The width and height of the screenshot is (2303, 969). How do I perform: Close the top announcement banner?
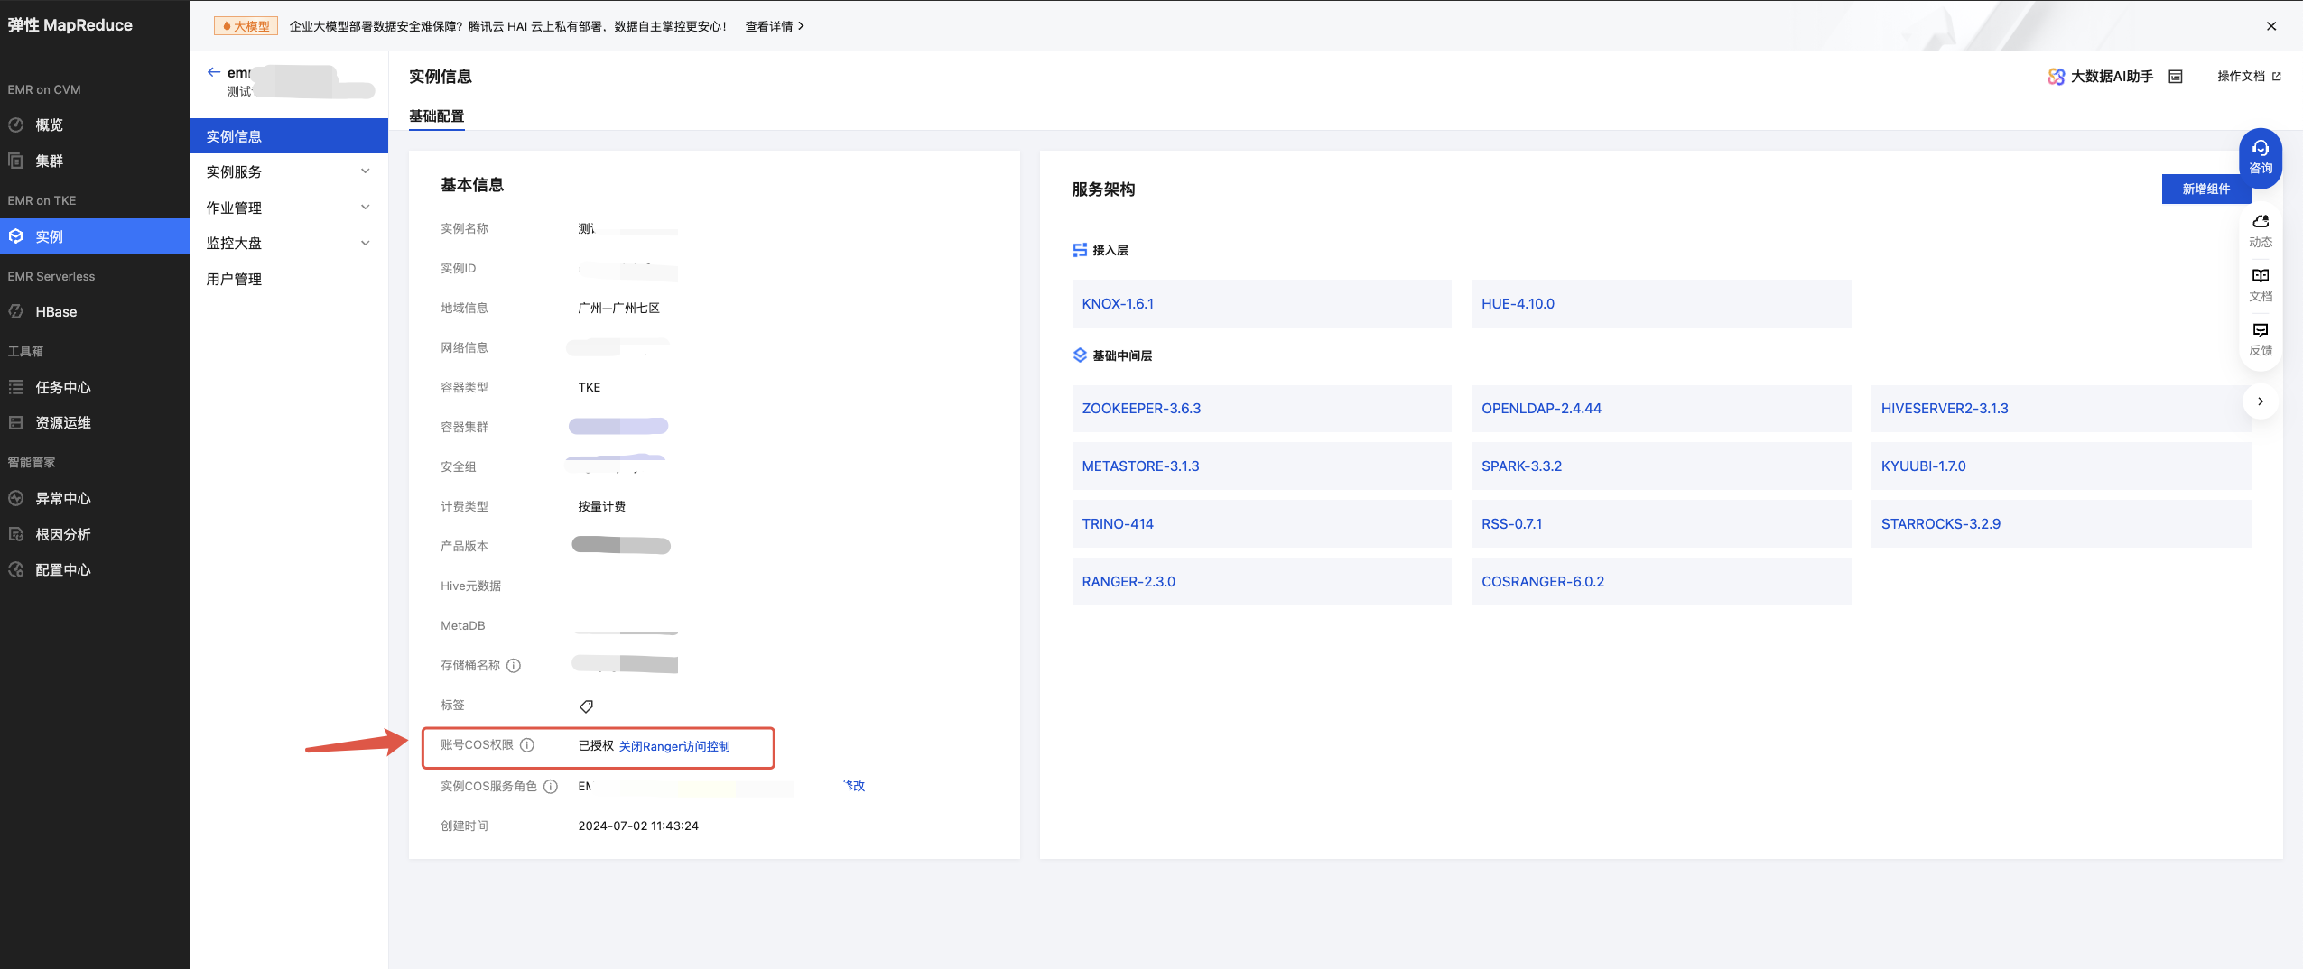click(x=2270, y=26)
